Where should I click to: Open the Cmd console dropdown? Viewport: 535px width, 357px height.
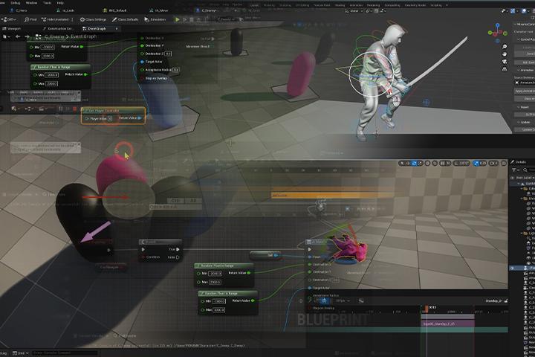[x=22, y=353]
